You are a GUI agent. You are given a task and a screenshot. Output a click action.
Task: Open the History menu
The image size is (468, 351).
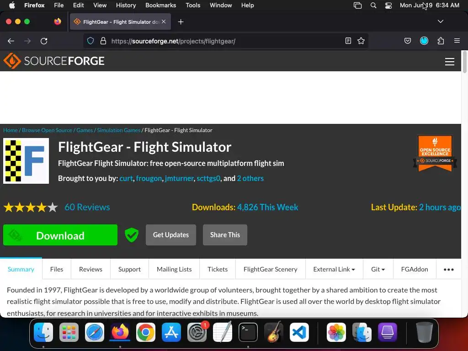126,5
